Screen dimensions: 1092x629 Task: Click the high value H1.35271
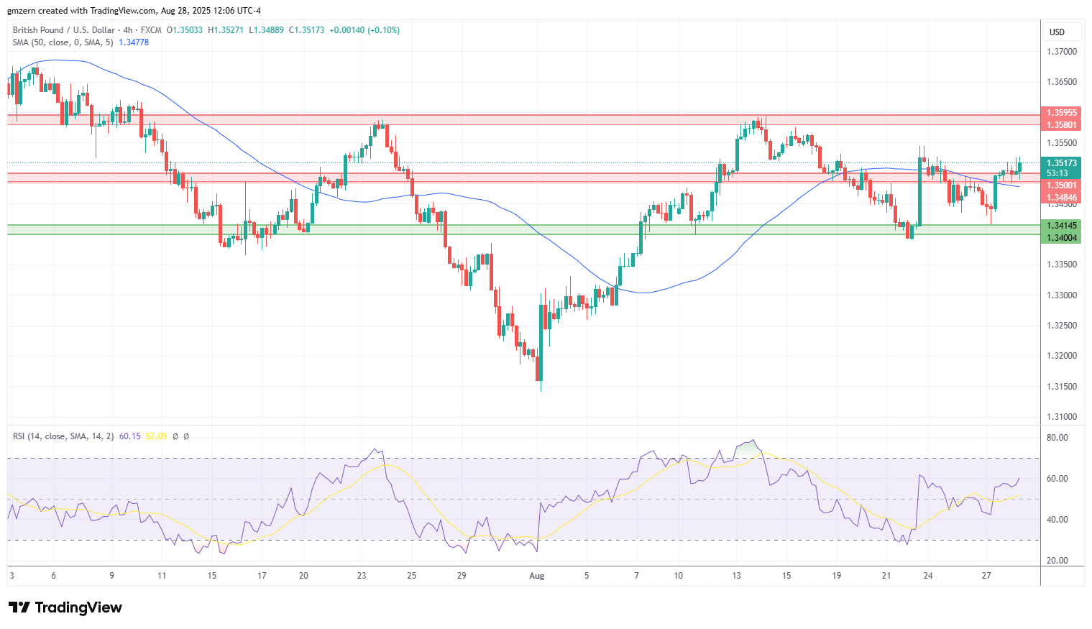tap(226, 30)
